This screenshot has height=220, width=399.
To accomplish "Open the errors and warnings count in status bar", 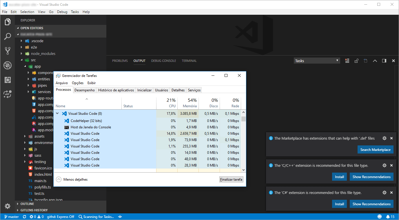I will tap(37, 217).
